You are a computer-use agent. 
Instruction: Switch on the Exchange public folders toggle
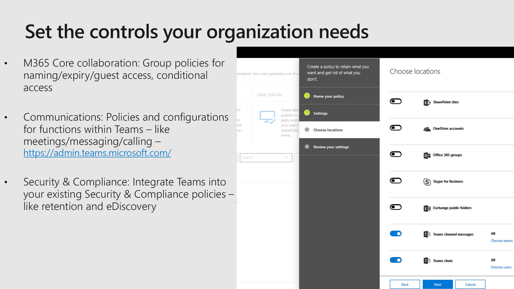click(396, 207)
